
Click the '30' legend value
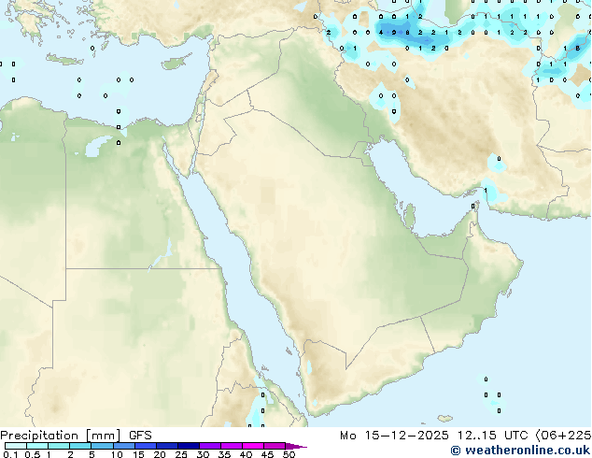(203, 454)
